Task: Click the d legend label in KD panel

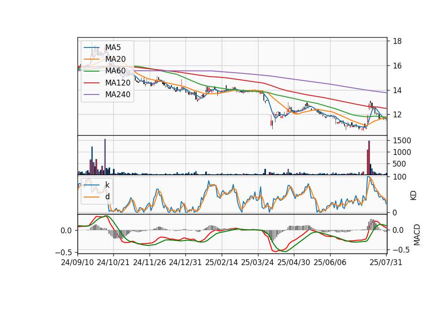Action: pyautogui.click(x=107, y=197)
